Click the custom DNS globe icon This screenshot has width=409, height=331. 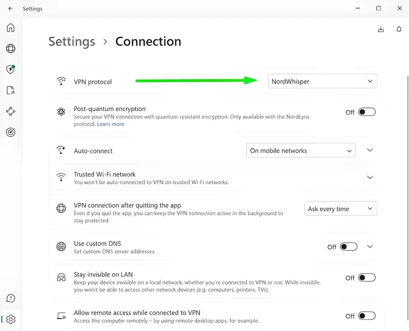[x=61, y=247]
